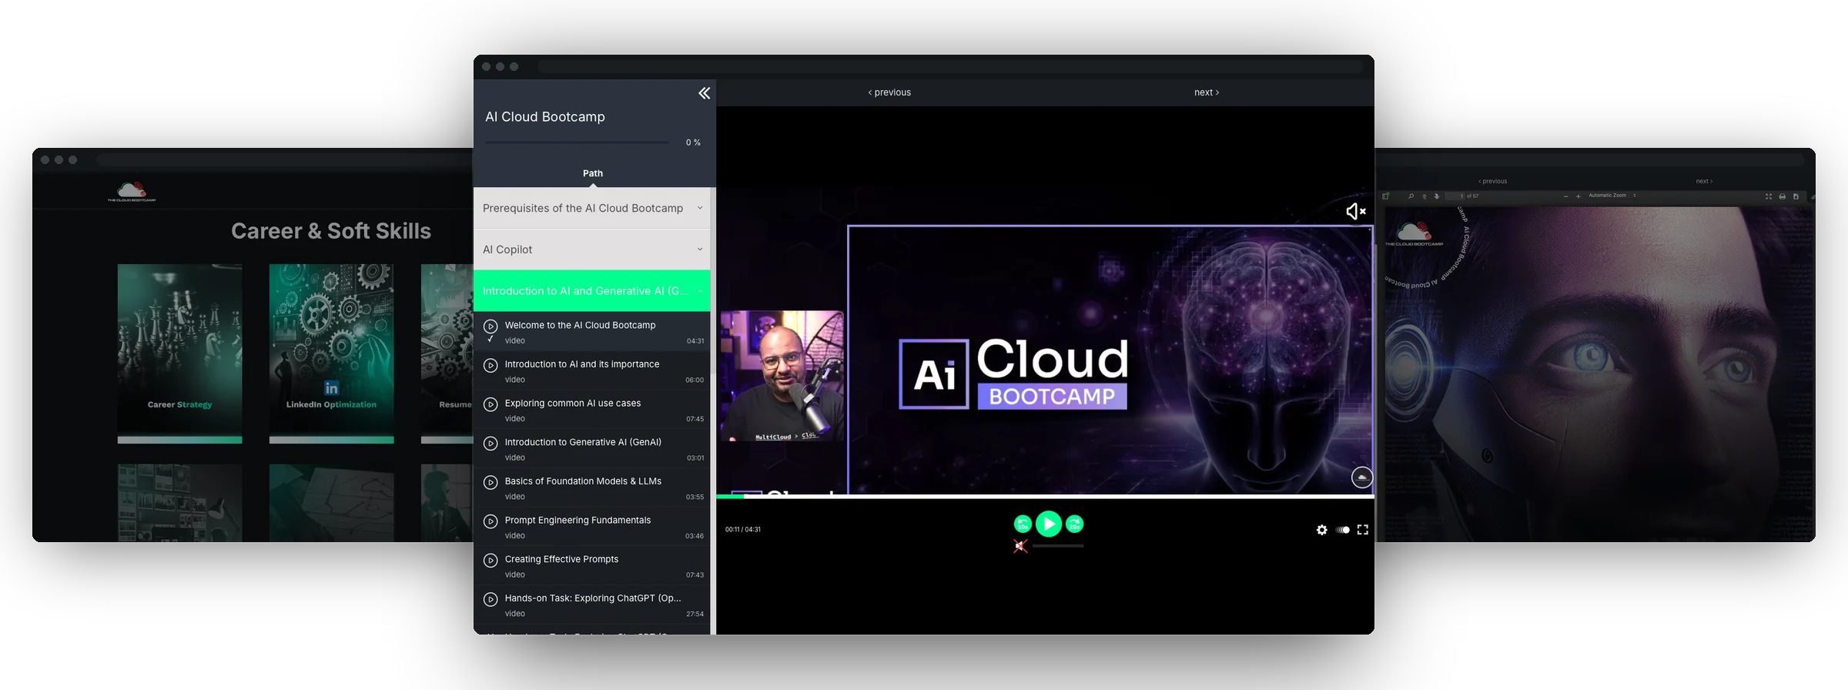Screen dimensions: 1848x690
Task: Seek on the video progress bar
Action: click(1045, 497)
